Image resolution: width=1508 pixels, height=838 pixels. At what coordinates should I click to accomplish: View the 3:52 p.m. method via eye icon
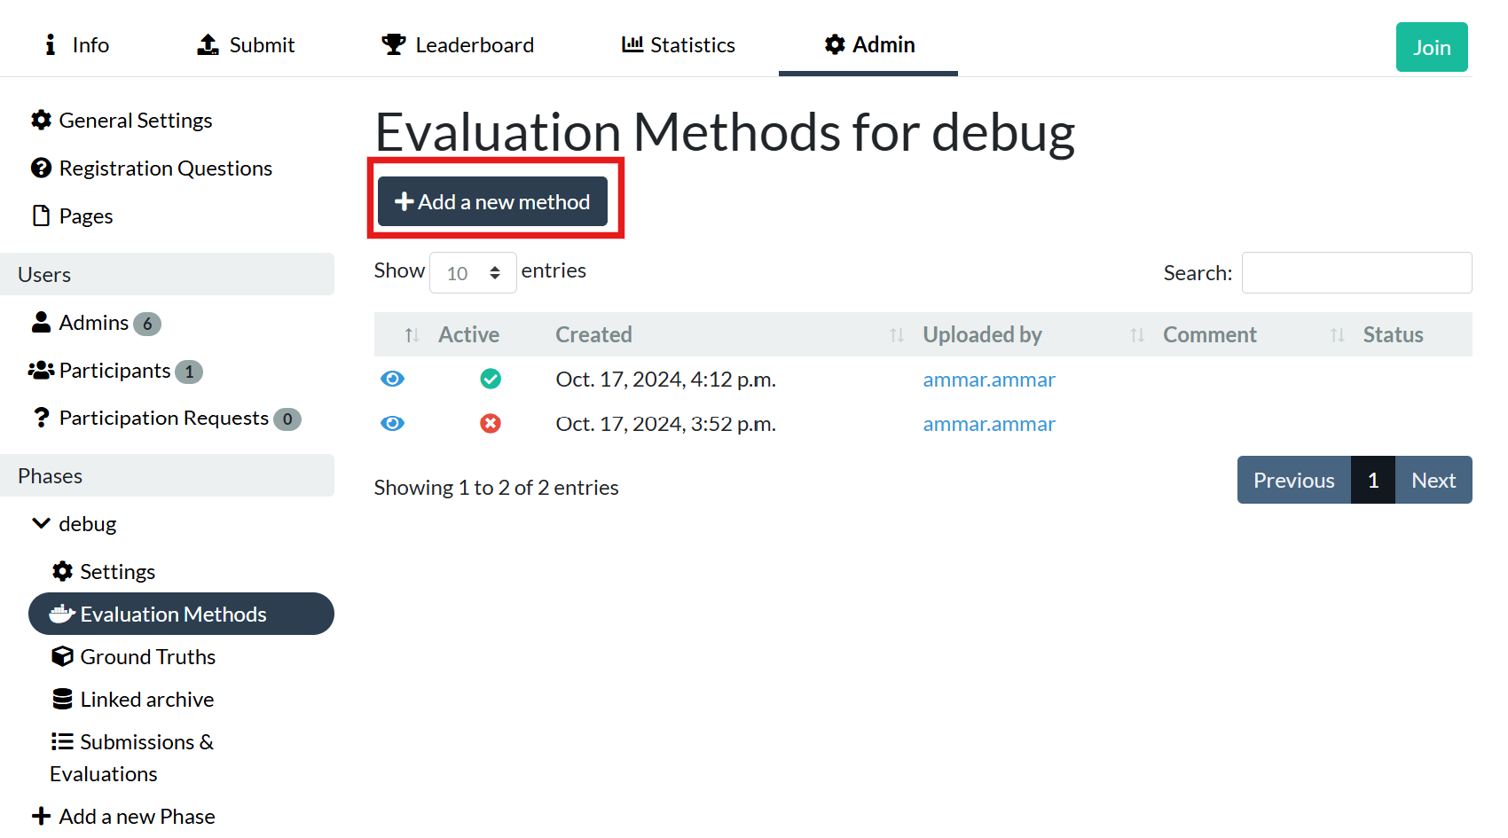pyautogui.click(x=392, y=424)
